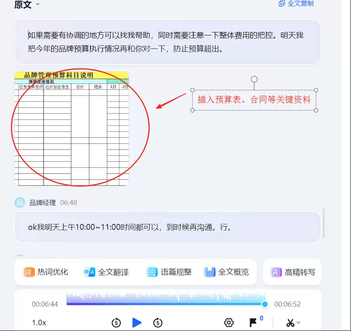
Task: Click the 品牌经理 speaker avatar icon
Action: [x=20, y=202]
